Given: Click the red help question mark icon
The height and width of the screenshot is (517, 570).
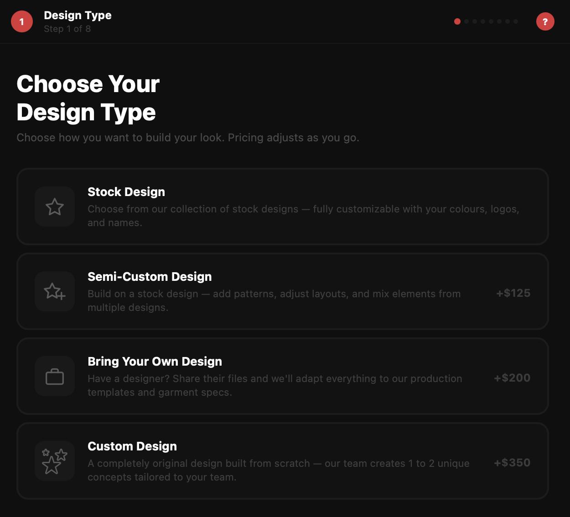Looking at the screenshot, I should coord(545,21).
